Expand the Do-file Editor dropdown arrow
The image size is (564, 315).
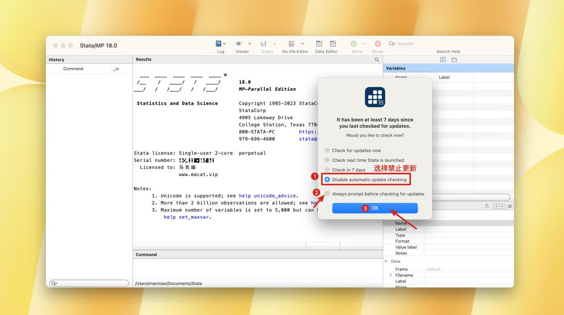coord(302,44)
